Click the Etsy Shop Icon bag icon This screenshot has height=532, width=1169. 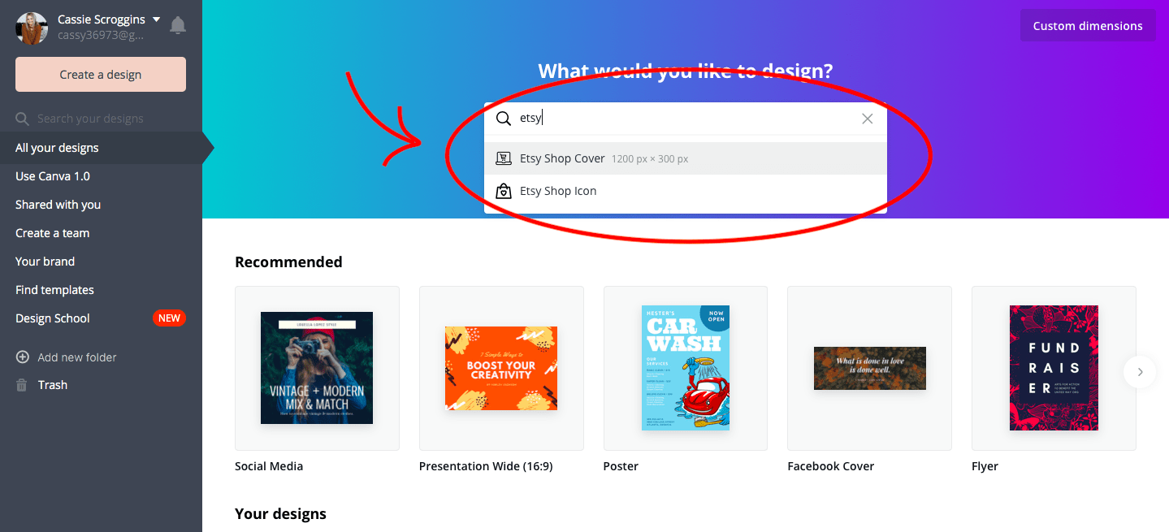504,191
